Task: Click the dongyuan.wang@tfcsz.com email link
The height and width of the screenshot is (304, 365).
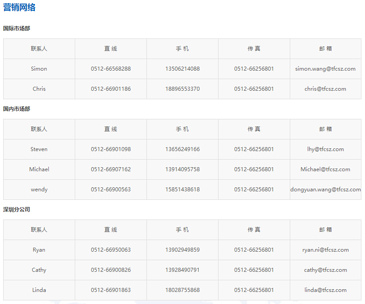Action: [325, 190]
